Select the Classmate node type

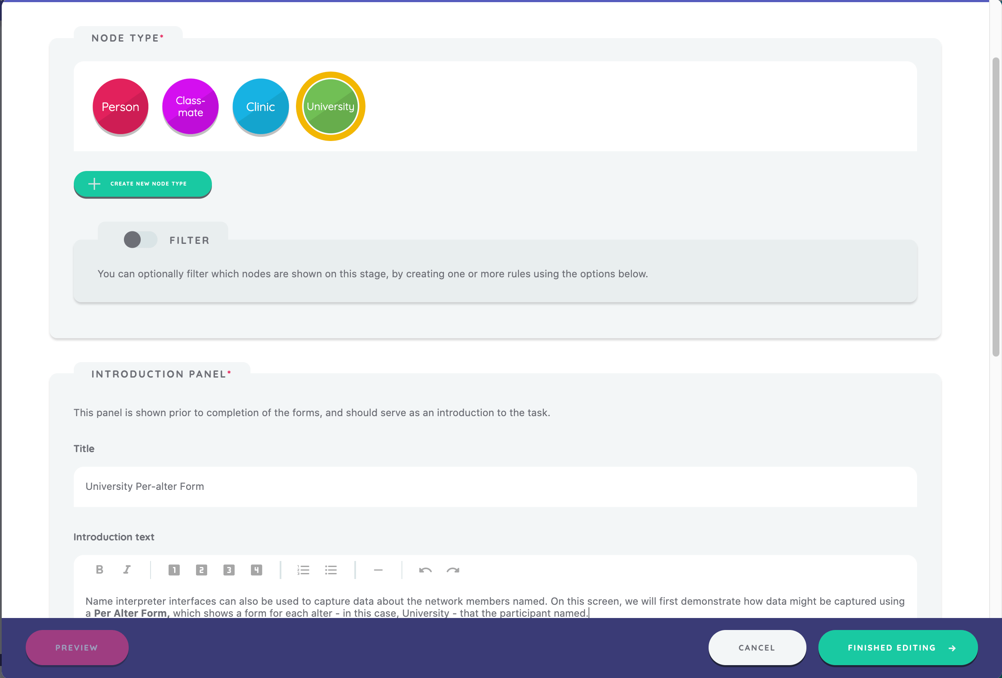tap(190, 106)
